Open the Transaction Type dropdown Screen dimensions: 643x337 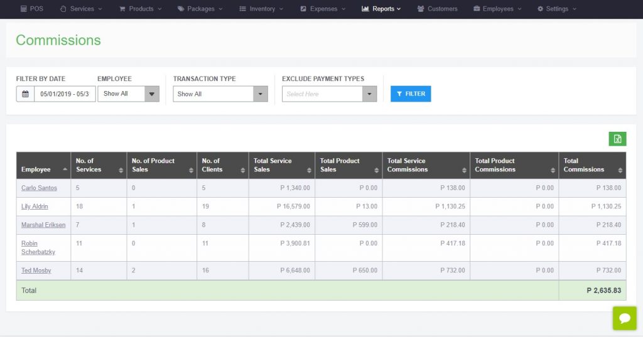(220, 94)
